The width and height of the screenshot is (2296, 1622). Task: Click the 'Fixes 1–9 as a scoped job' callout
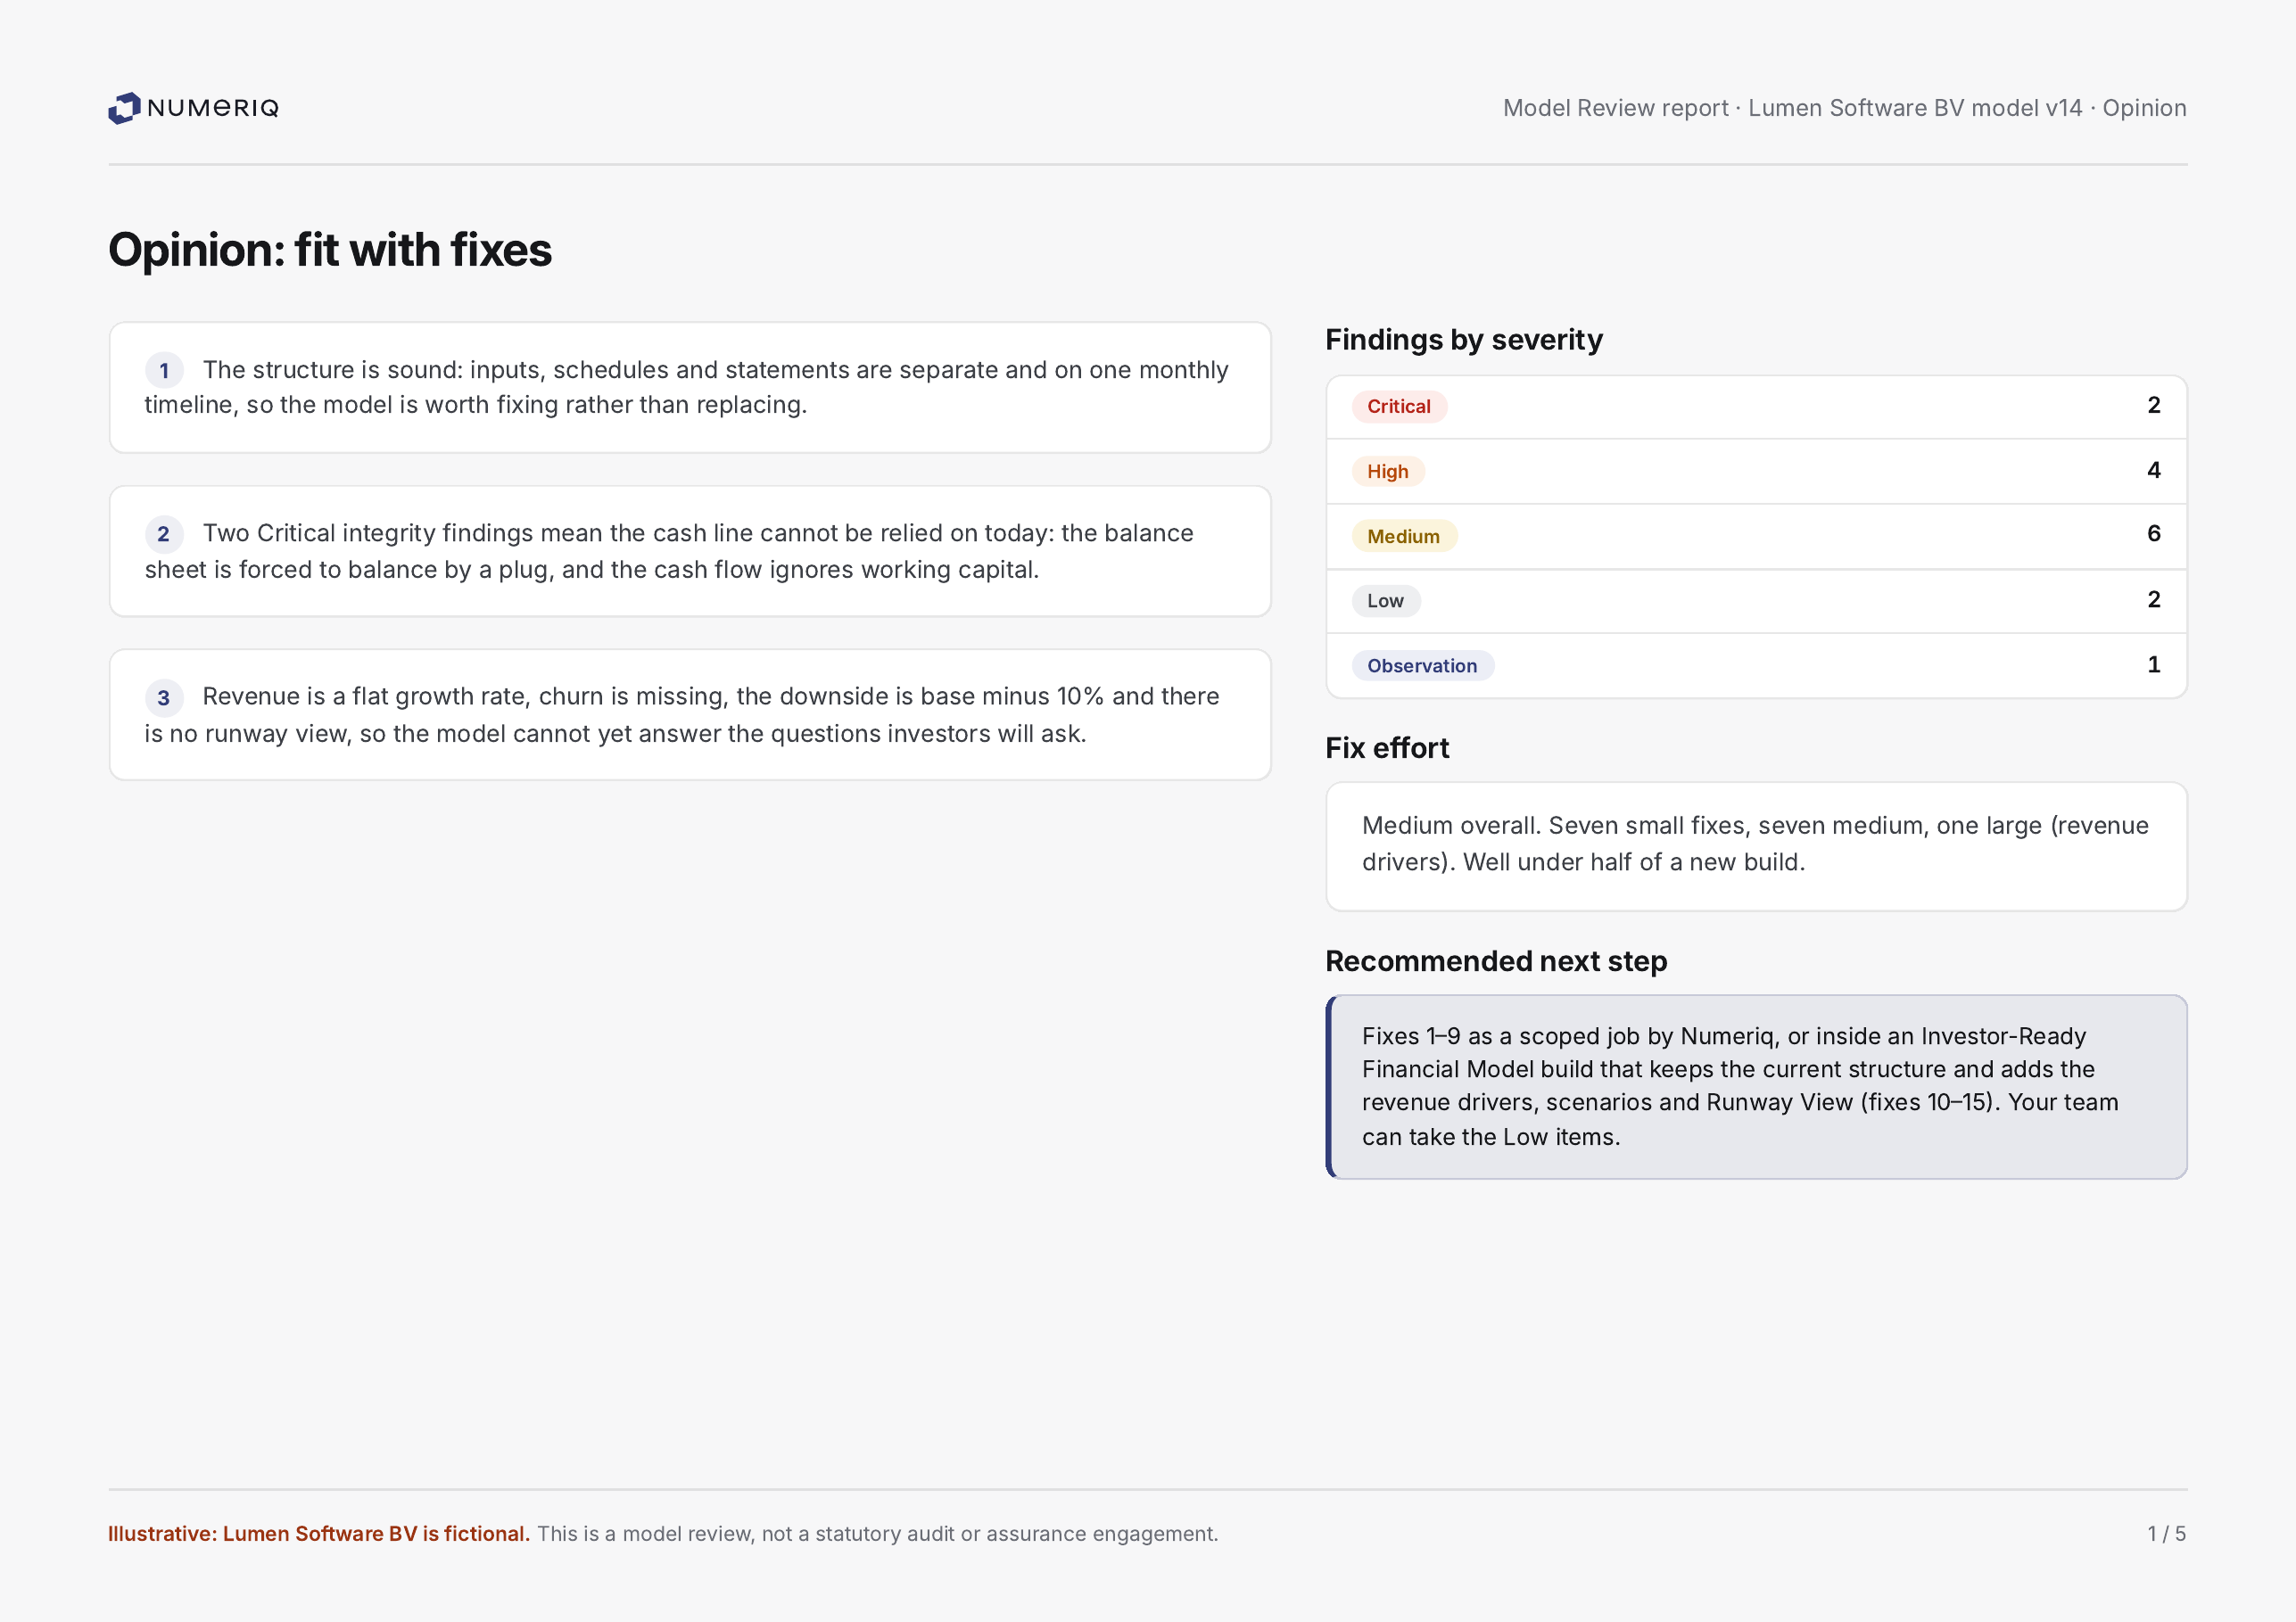point(1756,1086)
